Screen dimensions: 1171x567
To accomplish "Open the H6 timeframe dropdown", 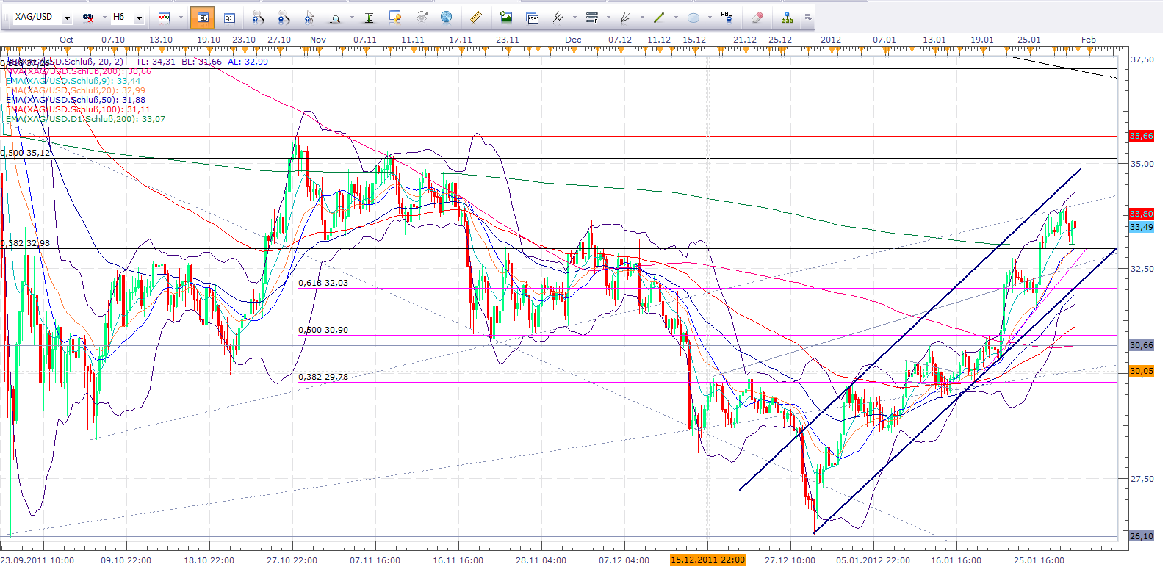I will click(x=139, y=17).
